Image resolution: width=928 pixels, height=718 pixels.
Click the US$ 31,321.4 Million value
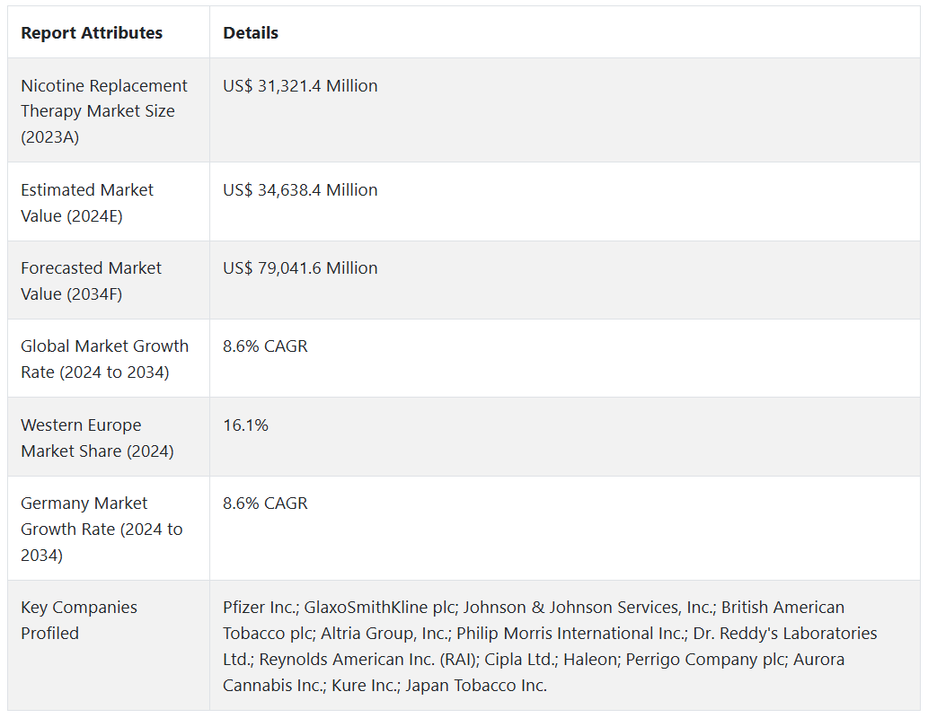click(300, 86)
